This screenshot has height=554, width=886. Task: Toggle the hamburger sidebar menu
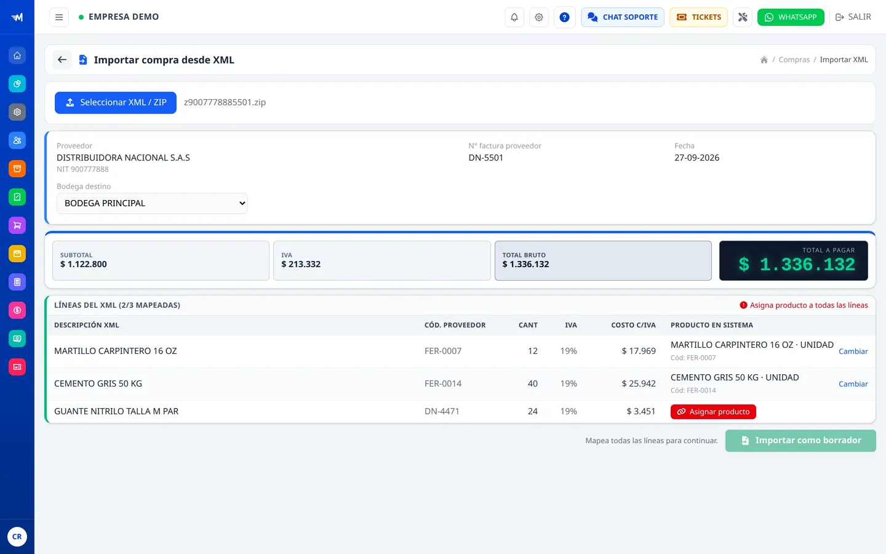click(x=59, y=17)
